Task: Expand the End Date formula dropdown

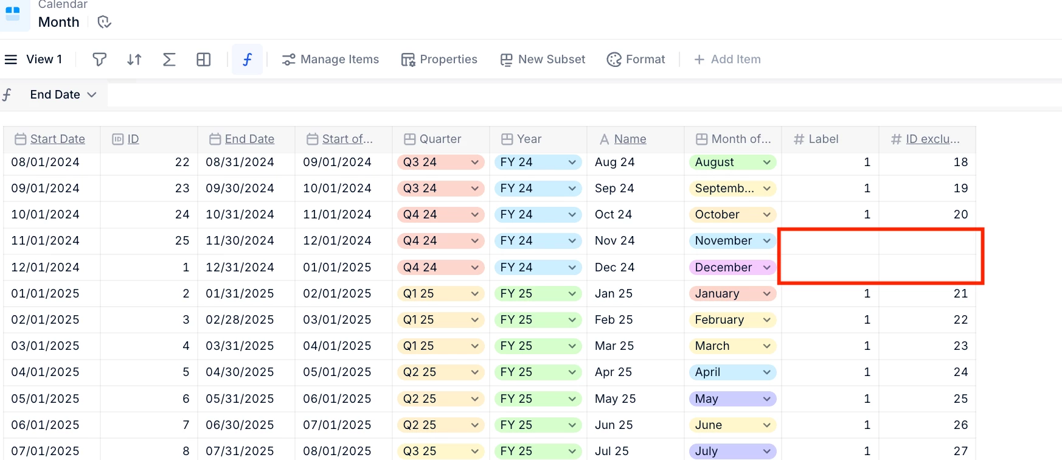Action: (x=92, y=95)
